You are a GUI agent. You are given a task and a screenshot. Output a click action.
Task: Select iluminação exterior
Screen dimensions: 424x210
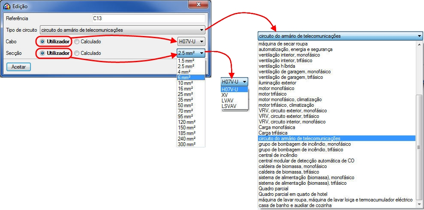click(x=337, y=83)
